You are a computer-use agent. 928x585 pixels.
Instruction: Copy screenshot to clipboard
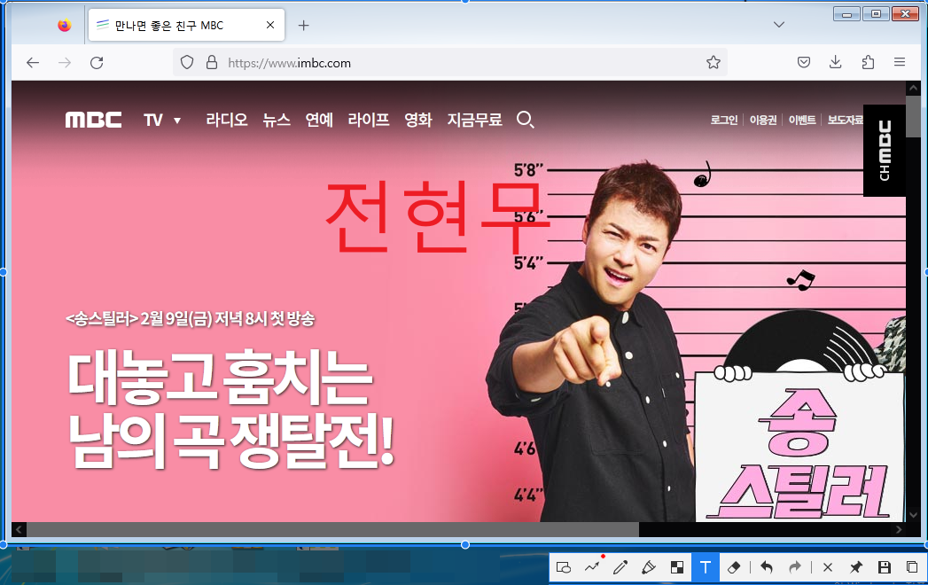click(x=912, y=567)
